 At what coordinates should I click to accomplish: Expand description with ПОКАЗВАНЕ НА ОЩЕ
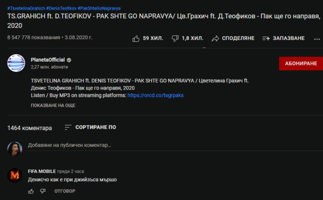coord(53,106)
